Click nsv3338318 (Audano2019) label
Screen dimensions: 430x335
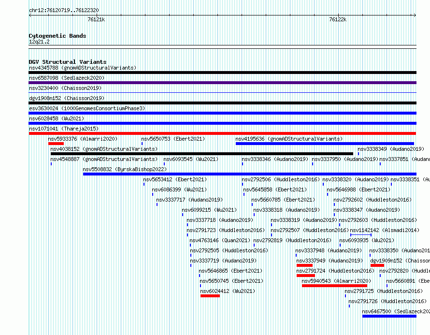[x=287, y=210]
